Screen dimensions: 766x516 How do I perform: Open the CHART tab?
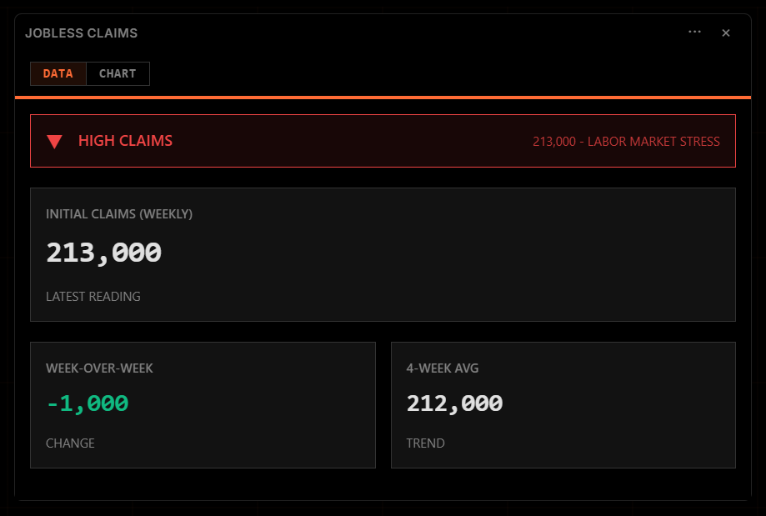(118, 73)
